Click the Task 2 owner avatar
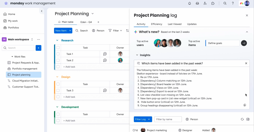254x132 pixels. 120,60
